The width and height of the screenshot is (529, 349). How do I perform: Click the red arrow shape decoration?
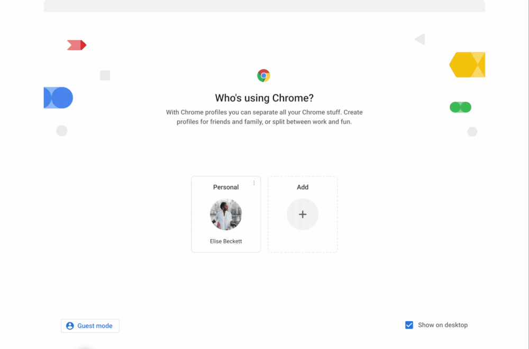click(77, 45)
